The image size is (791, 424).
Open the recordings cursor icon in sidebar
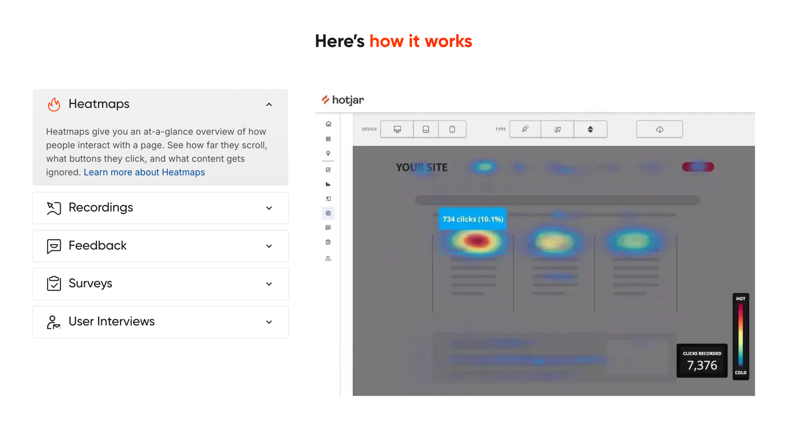(x=329, y=198)
